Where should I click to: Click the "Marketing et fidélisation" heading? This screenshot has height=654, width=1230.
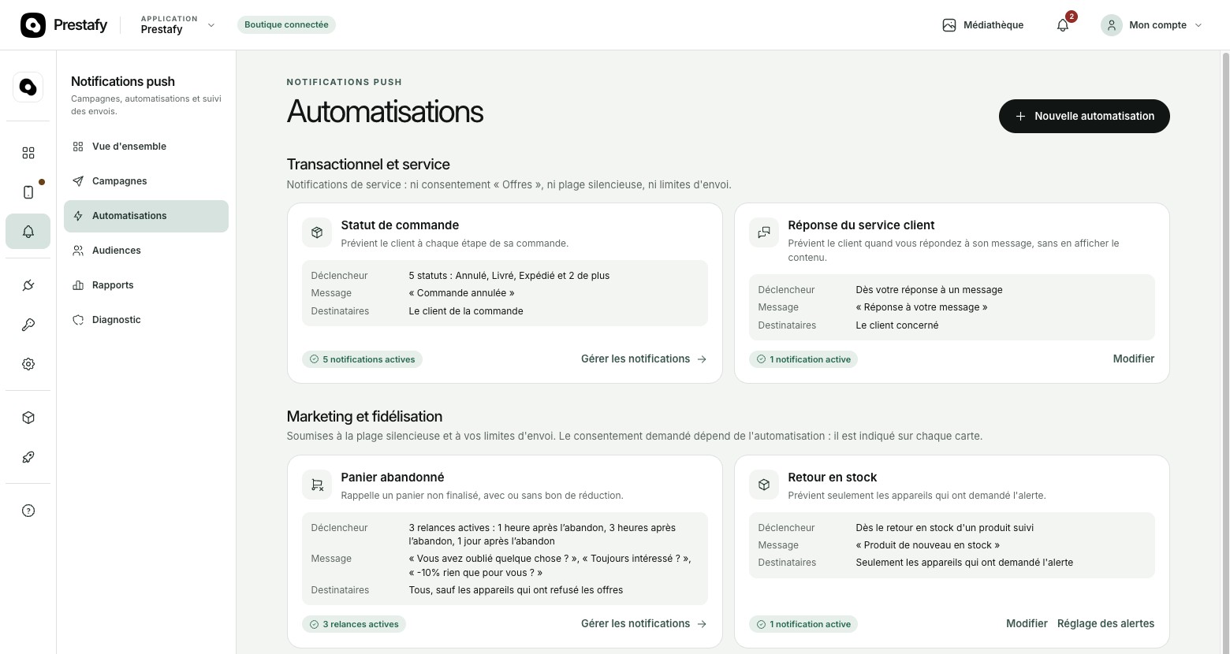[x=364, y=417]
